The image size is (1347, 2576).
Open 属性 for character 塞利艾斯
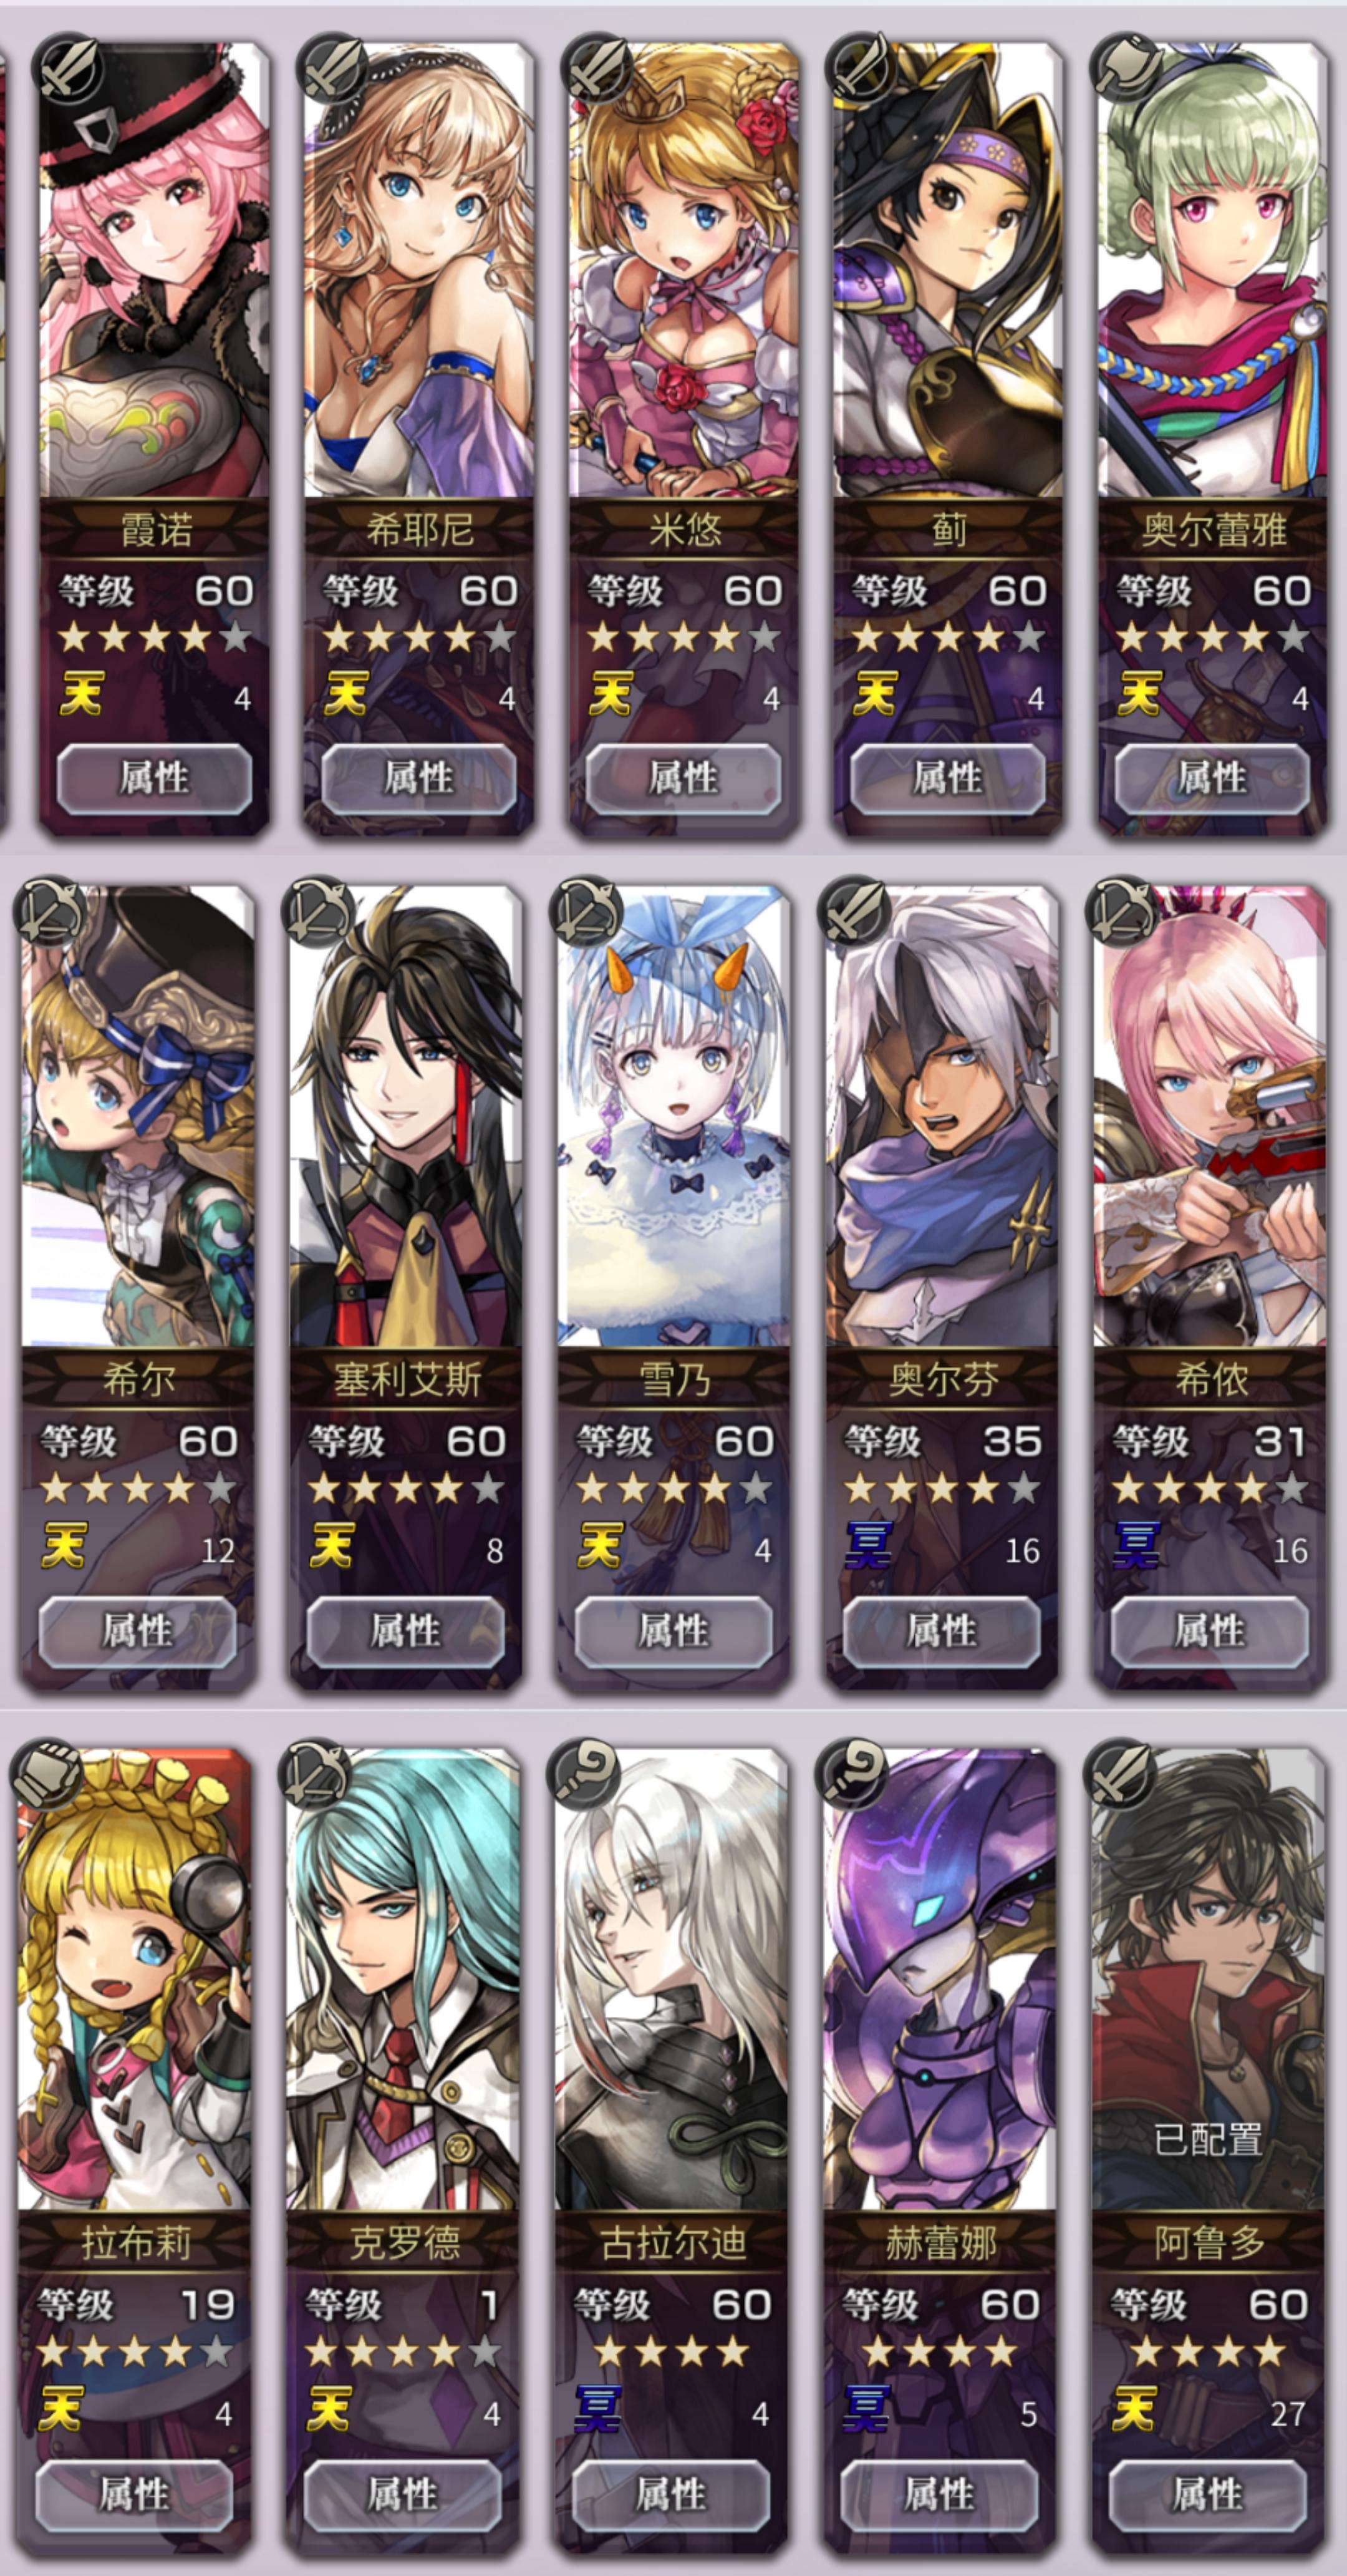point(405,1631)
